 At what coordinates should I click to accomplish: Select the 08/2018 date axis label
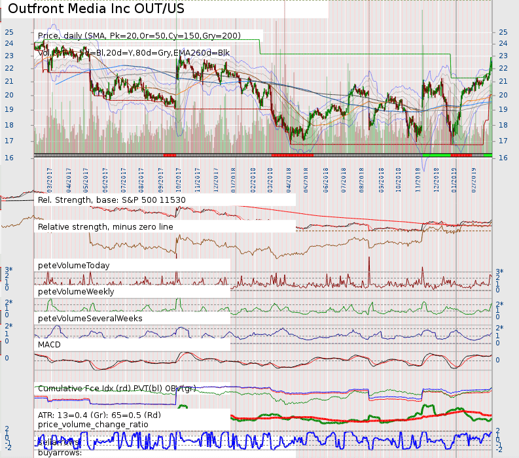coord(361,181)
